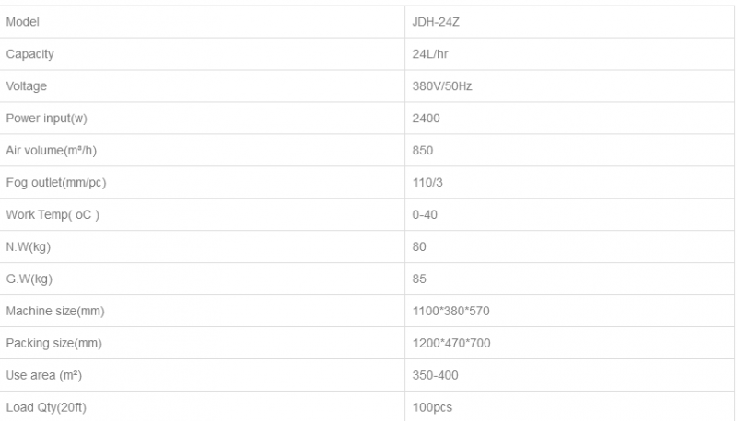Select the 850 air volume value
This screenshot has width=737, height=421.
[424, 151]
